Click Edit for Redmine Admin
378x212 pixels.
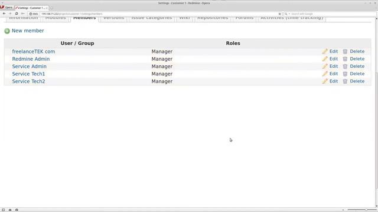(334, 59)
